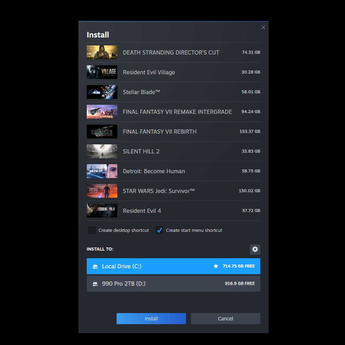This screenshot has width=345, height=345.
Task: Click the blue Install button
Action: pos(151,319)
